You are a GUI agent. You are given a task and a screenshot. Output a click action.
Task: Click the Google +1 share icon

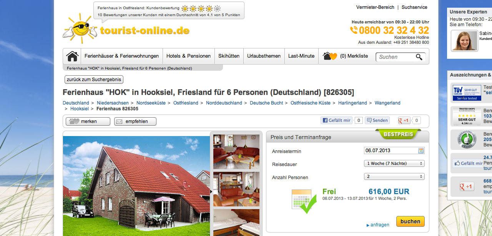click(404, 120)
